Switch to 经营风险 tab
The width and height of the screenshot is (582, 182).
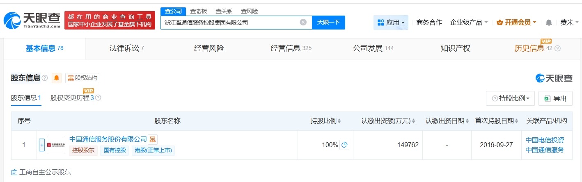tap(209, 48)
